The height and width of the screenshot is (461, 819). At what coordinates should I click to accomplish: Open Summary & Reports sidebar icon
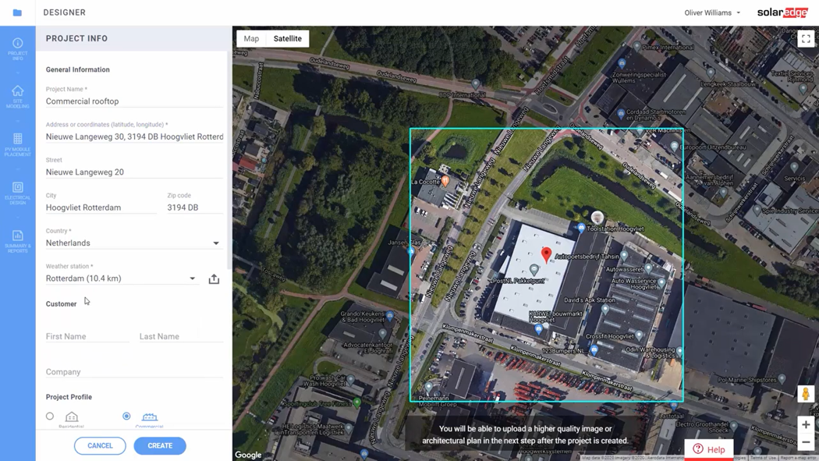tap(17, 240)
